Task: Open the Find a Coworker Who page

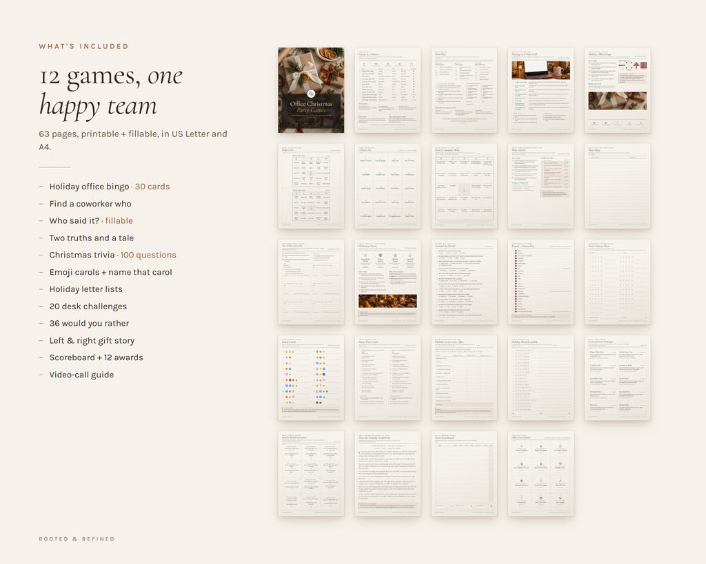Action: click(464, 186)
